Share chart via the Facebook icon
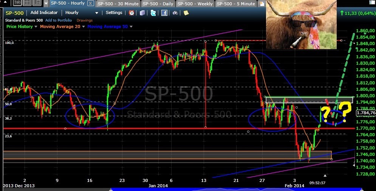The image size is (376, 191). pyautogui.click(x=164, y=13)
